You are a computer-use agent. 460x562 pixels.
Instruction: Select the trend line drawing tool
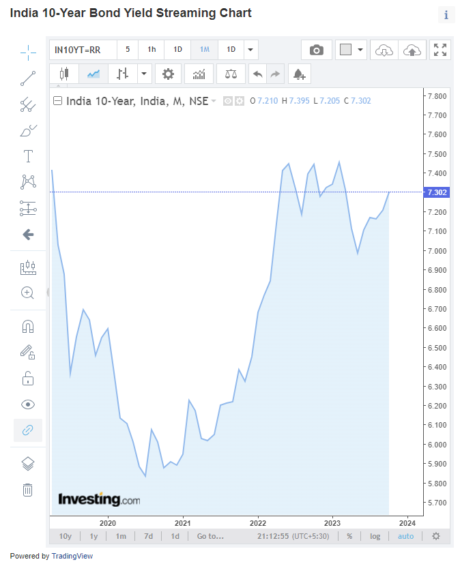coord(28,78)
